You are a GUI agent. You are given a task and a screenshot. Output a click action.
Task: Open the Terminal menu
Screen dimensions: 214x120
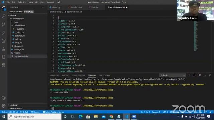pos(50,2)
